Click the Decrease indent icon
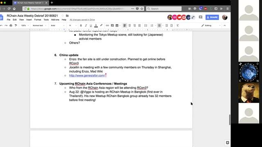Image resolution: width=262 pixels, height=147 pixels. click(x=167, y=25)
